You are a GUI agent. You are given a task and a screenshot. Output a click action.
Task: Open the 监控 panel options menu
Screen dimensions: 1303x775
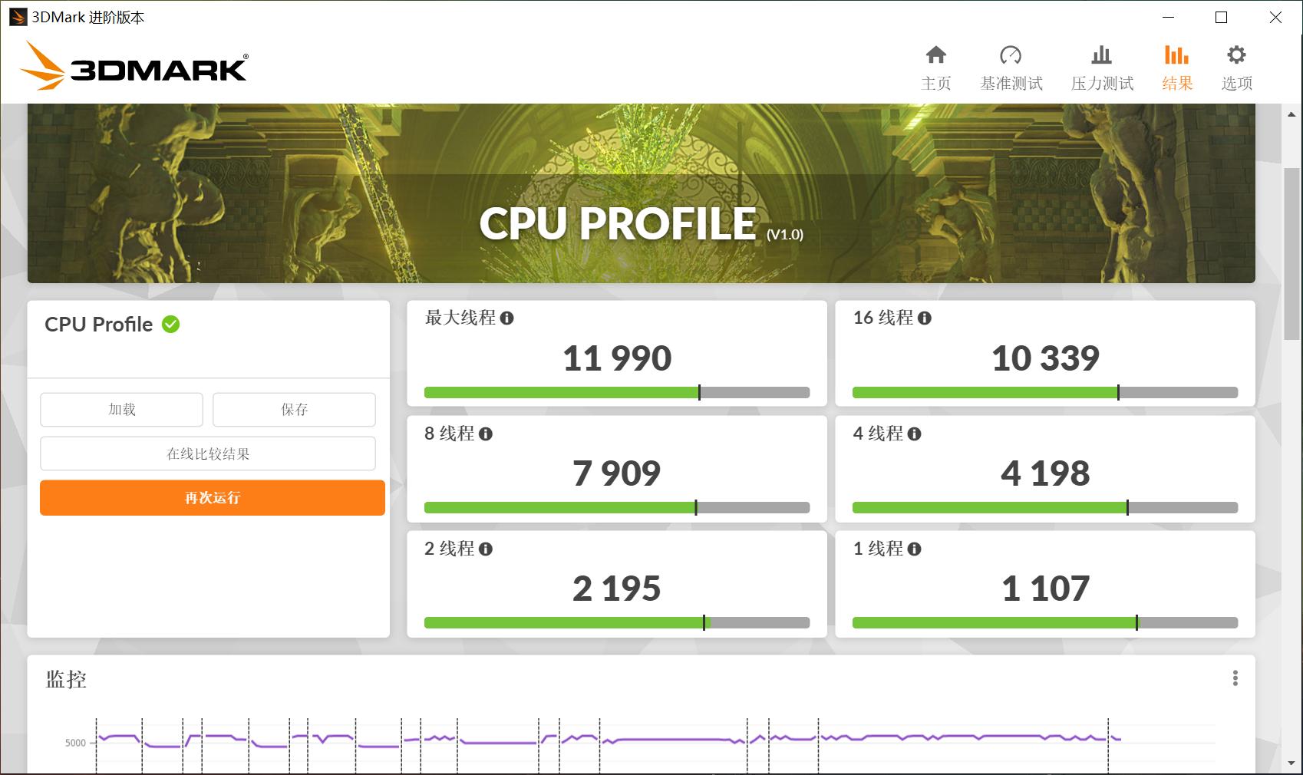coord(1235,678)
